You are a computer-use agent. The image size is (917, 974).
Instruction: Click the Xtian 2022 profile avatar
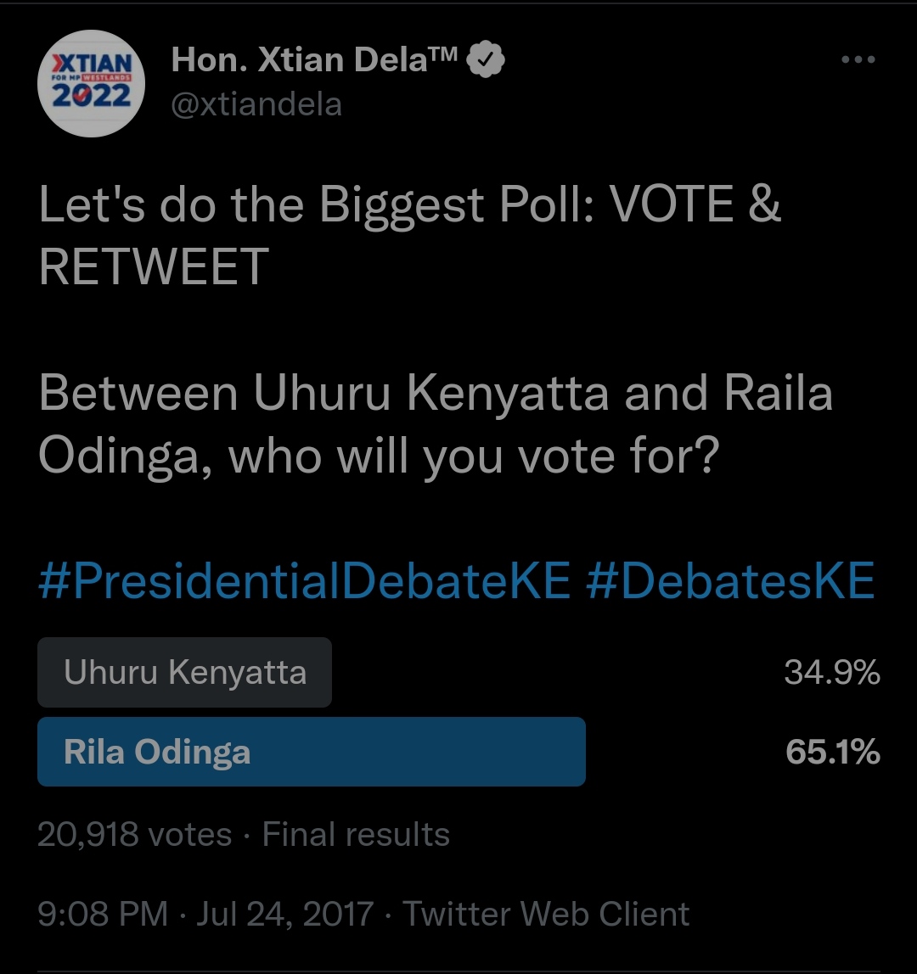point(92,83)
